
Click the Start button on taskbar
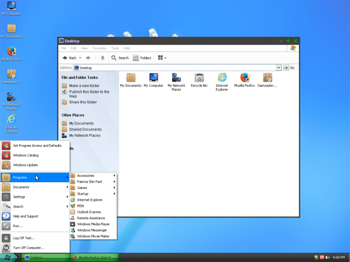click(9, 258)
